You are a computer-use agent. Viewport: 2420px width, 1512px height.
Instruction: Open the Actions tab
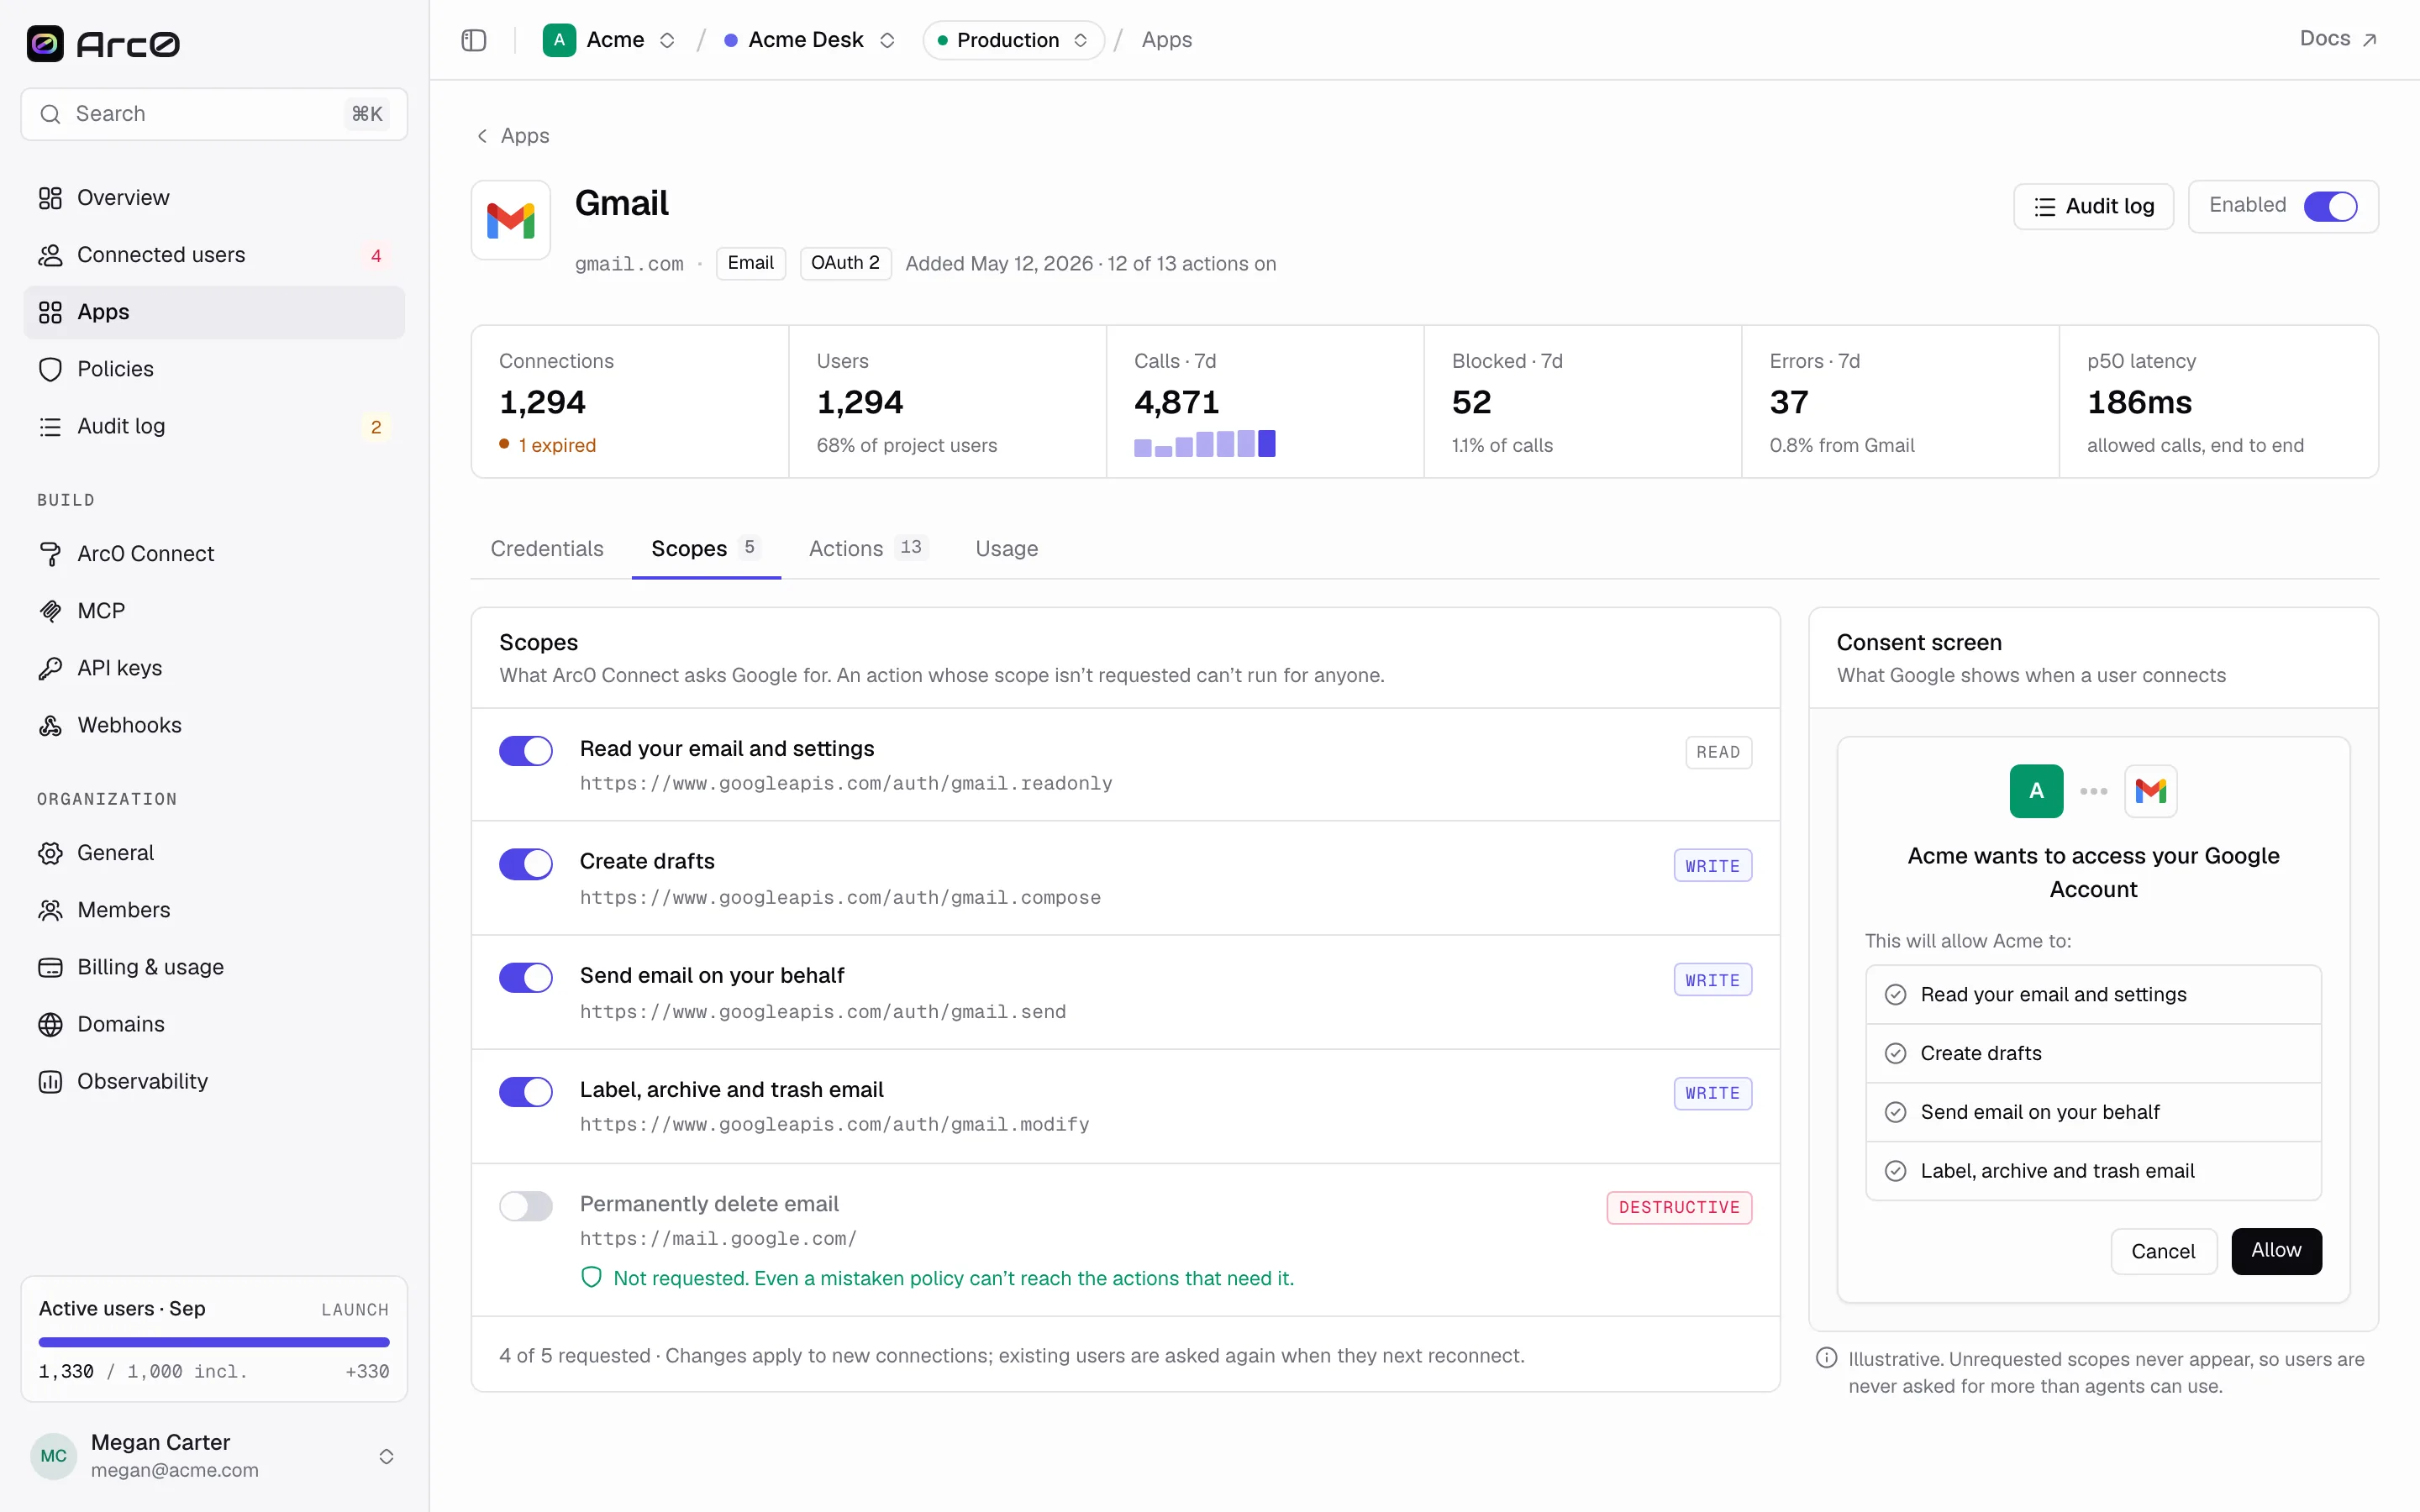tap(868, 549)
